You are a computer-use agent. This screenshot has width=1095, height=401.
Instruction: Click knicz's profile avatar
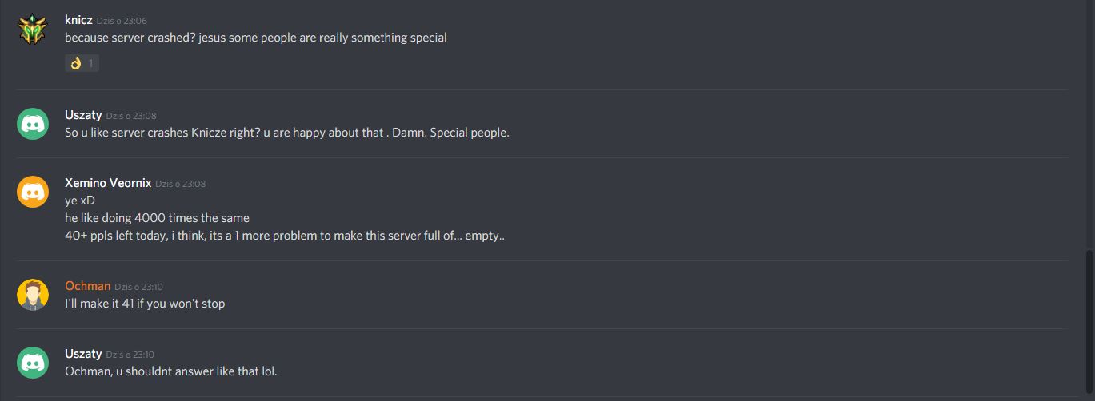[x=33, y=29]
